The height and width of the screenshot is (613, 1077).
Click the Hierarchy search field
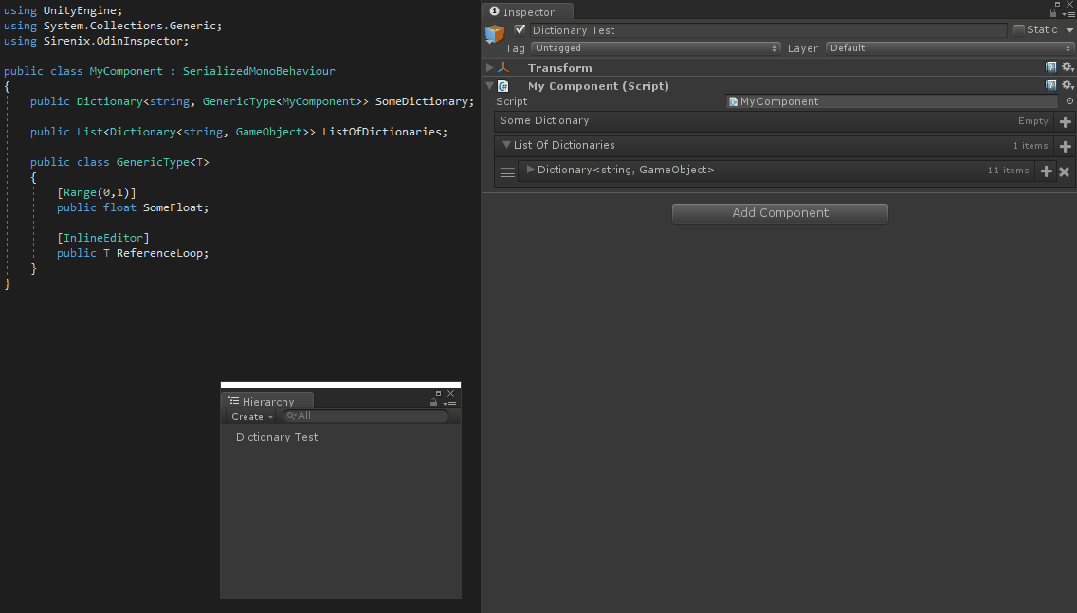(366, 416)
